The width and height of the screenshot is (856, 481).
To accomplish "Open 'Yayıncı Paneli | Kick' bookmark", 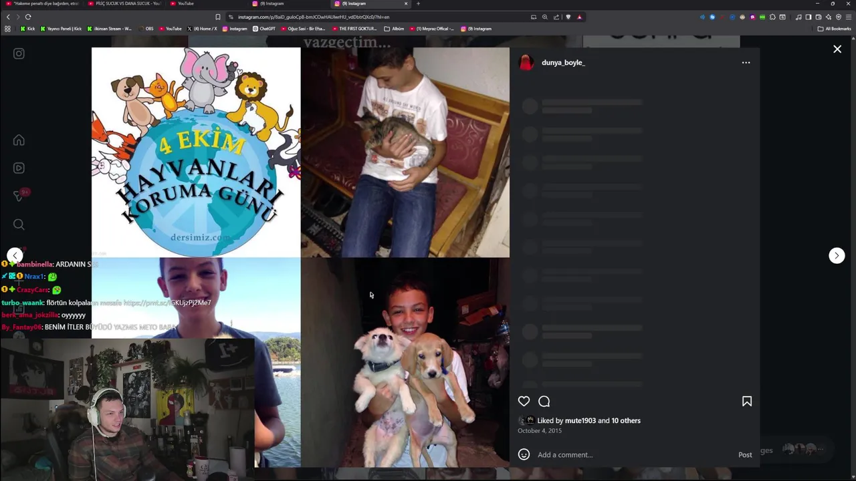I will tap(62, 29).
